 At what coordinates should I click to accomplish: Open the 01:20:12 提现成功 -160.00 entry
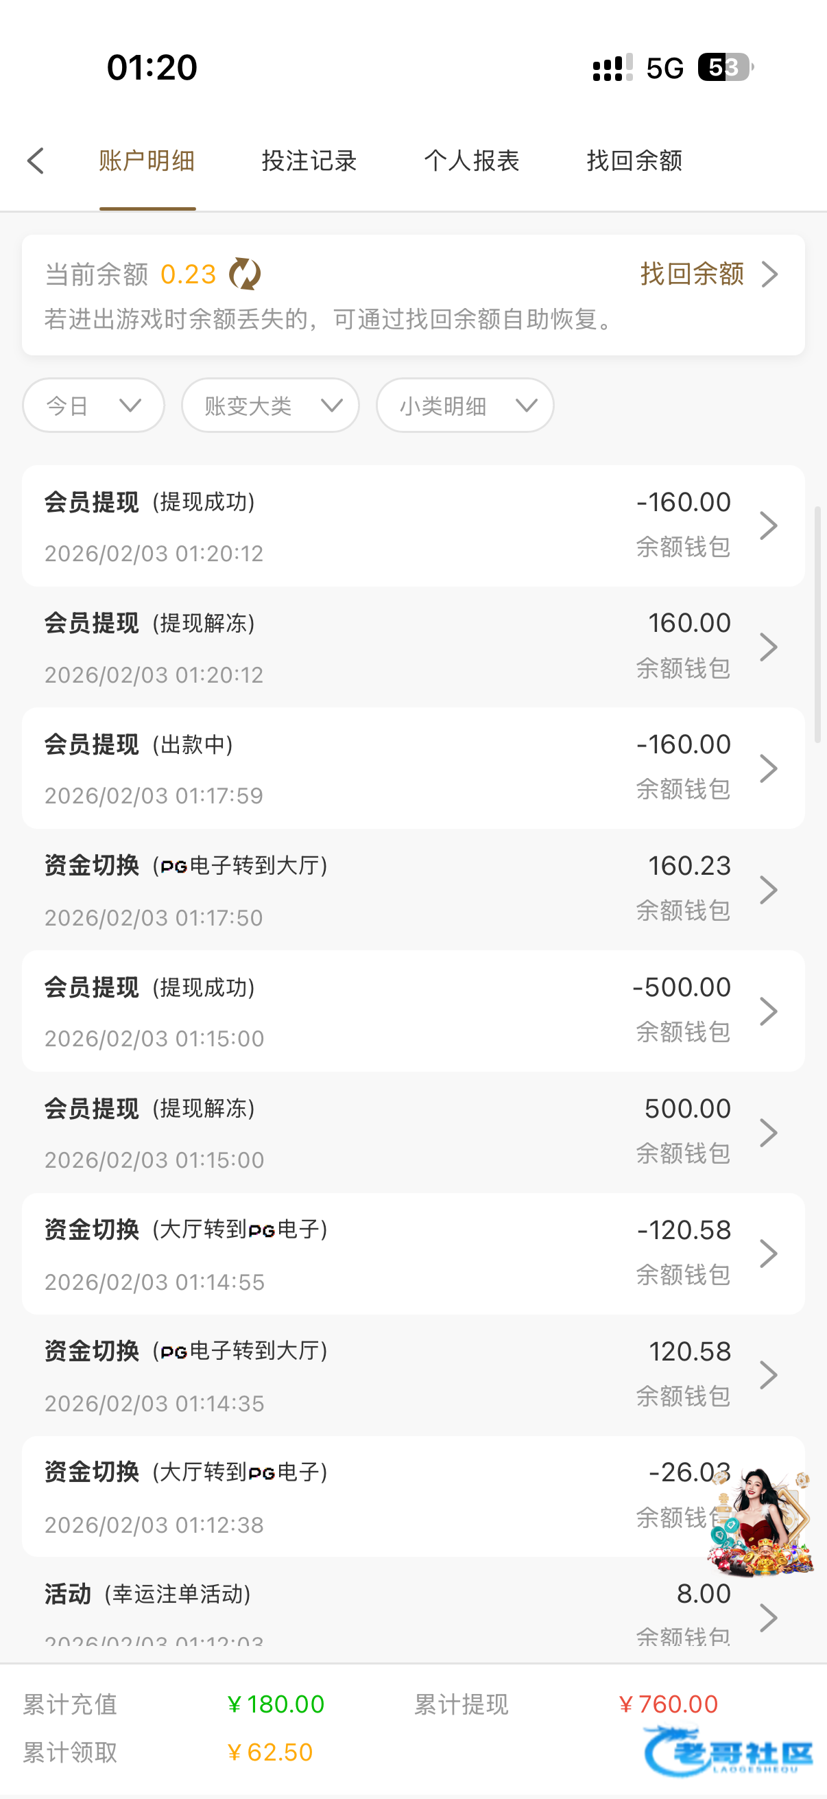tap(411, 526)
